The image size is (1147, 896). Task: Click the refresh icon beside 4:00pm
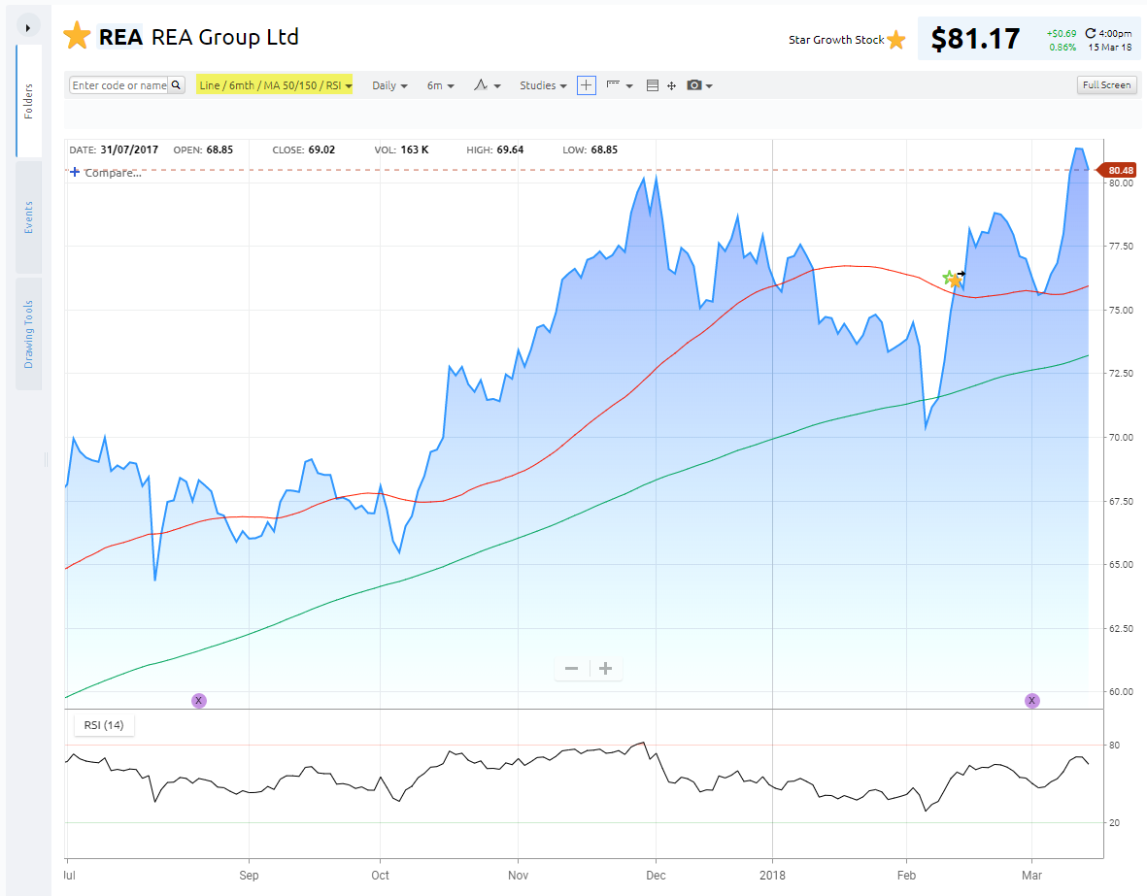tap(1090, 33)
